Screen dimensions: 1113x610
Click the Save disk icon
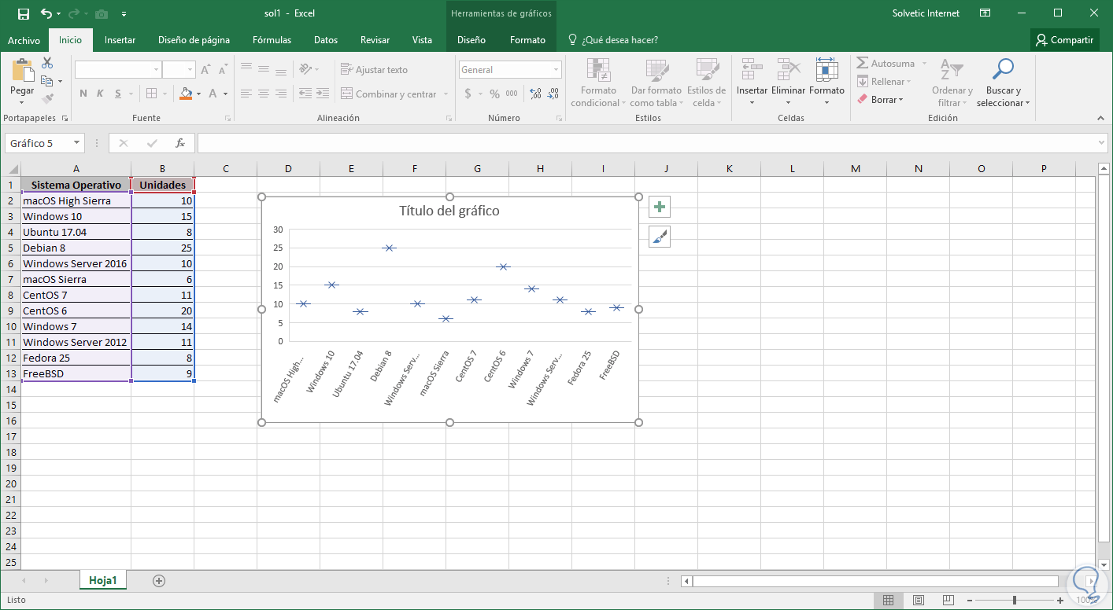[24, 13]
